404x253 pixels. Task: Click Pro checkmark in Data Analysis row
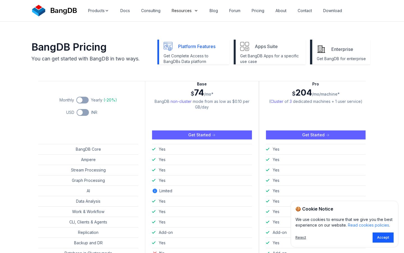tap(268, 201)
